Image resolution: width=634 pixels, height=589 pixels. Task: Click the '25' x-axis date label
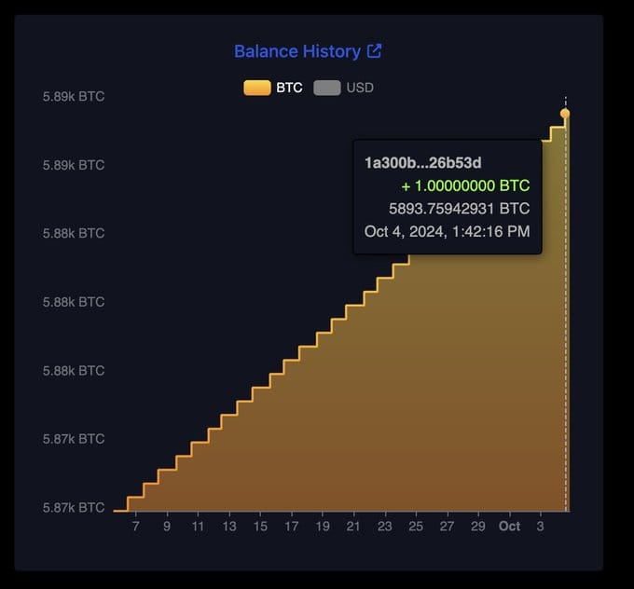pyautogui.click(x=416, y=526)
